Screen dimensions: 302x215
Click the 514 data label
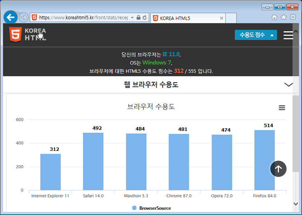tap(268, 125)
